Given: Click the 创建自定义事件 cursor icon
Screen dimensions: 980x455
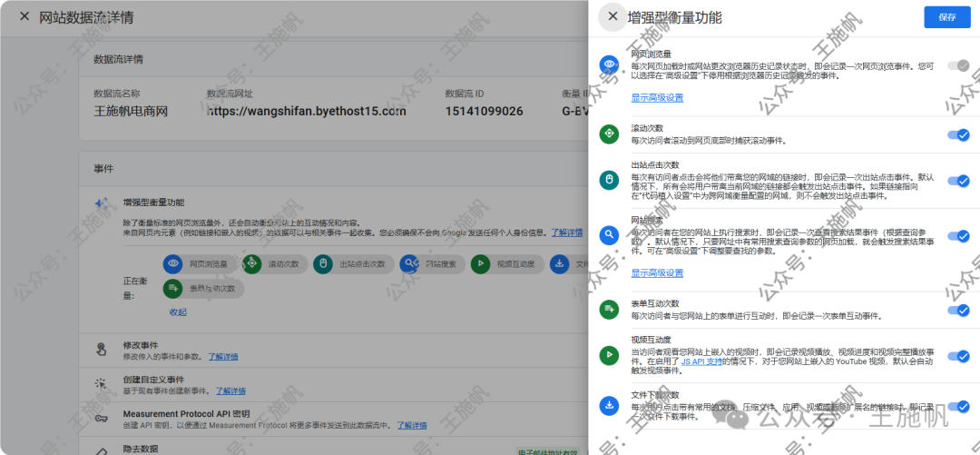Looking at the screenshot, I should tap(102, 383).
